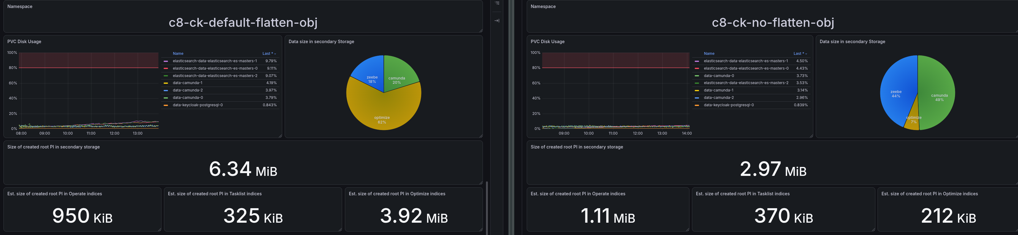Click the 370 KiB Tasklist indices value
Image resolution: width=1018 pixels, height=235 pixels.
pos(784,216)
